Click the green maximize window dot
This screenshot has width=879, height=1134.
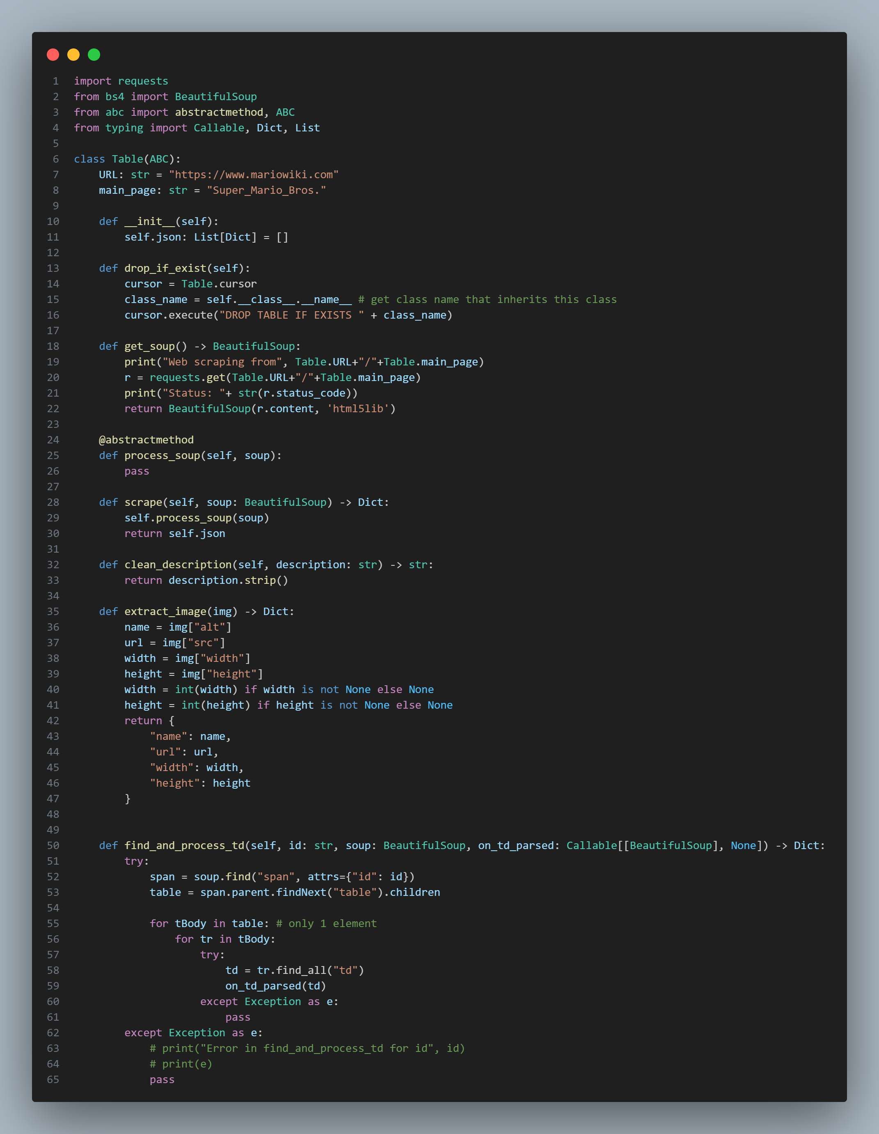point(94,55)
